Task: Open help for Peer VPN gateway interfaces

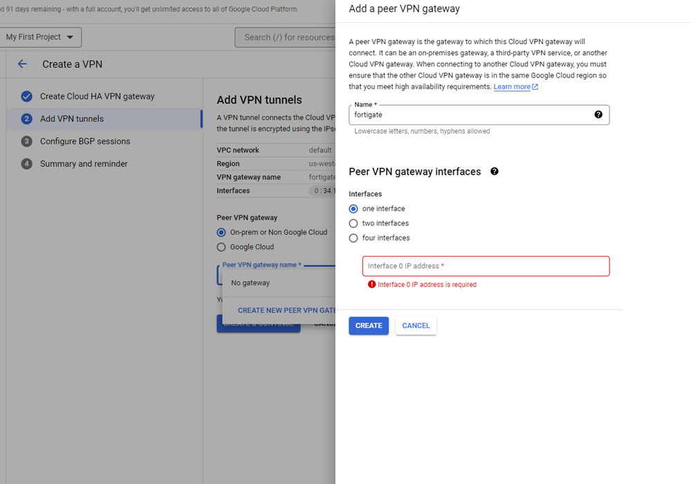Action: (495, 171)
